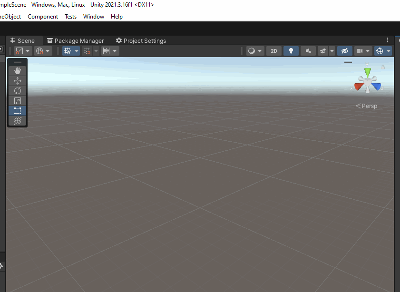Viewport: 400px width, 292px height.
Task: Select the Transform combined tool
Action: tap(18, 120)
